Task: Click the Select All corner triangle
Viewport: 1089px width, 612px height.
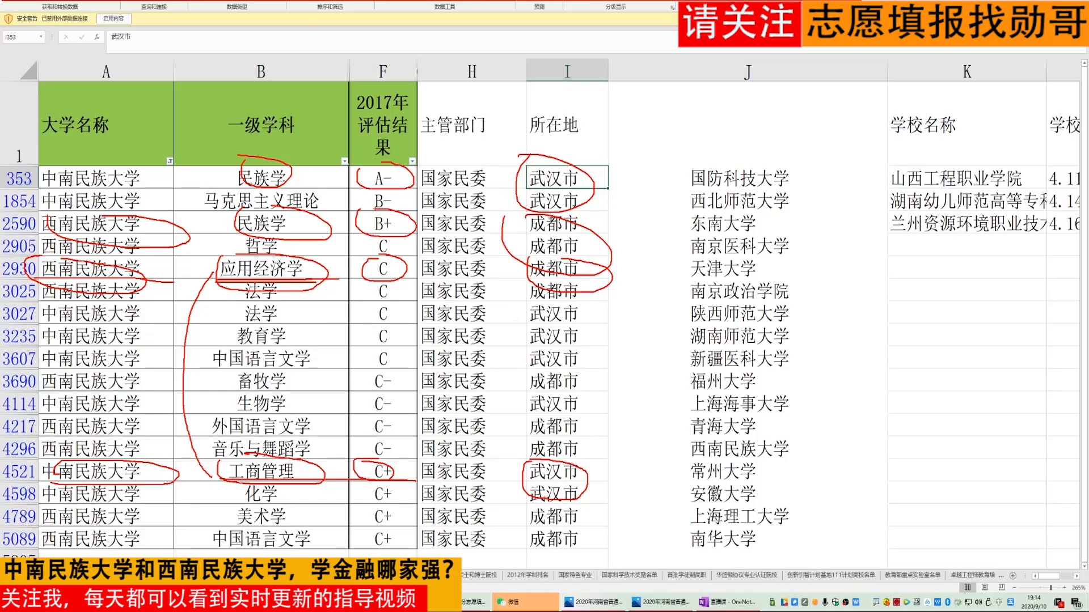Action: pyautogui.click(x=28, y=71)
